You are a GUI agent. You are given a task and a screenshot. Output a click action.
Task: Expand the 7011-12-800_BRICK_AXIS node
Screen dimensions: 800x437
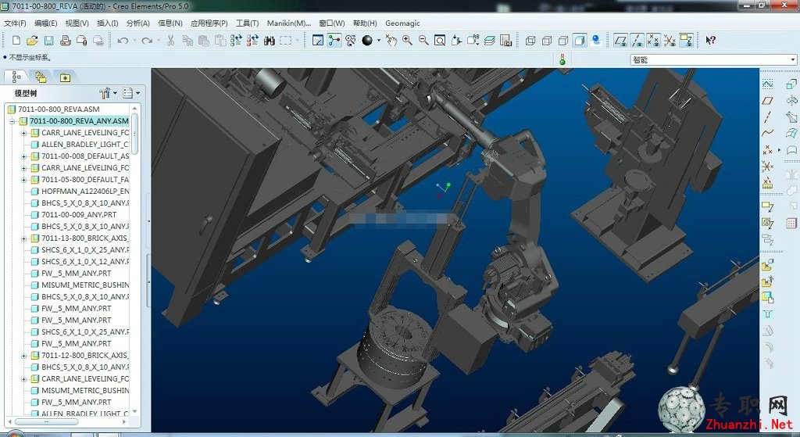click(x=23, y=356)
